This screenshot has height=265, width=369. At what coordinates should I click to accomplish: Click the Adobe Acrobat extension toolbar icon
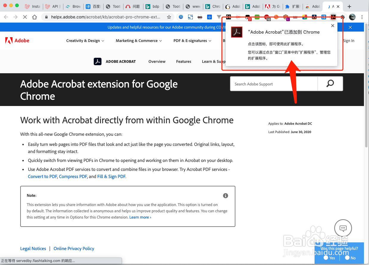[333, 17]
